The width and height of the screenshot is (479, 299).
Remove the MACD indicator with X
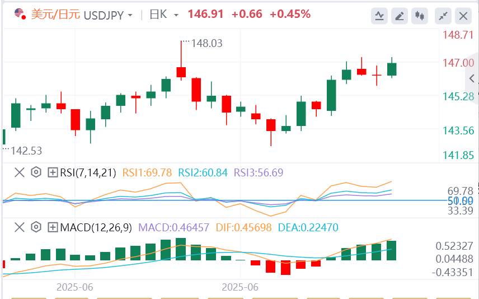pos(20,227)
